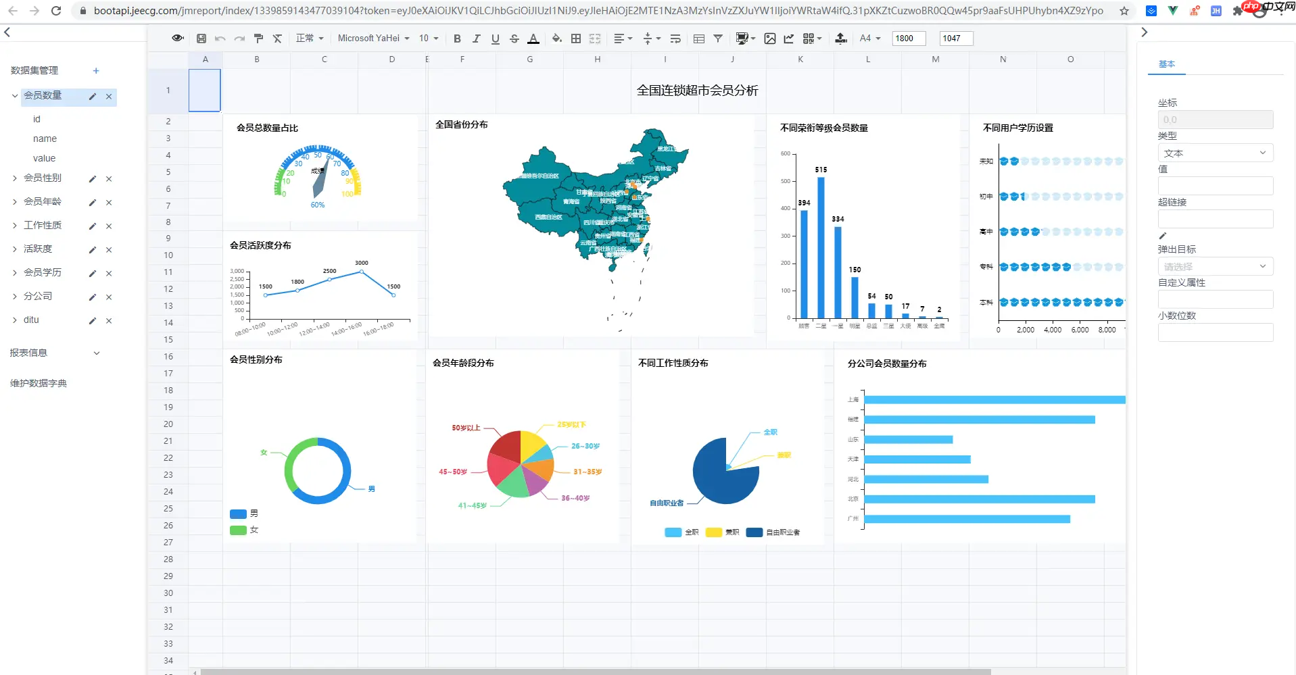Toggle bold formatting
Image resolution: width=1296 pixels, height=675 pixels.
pos(457,38)
